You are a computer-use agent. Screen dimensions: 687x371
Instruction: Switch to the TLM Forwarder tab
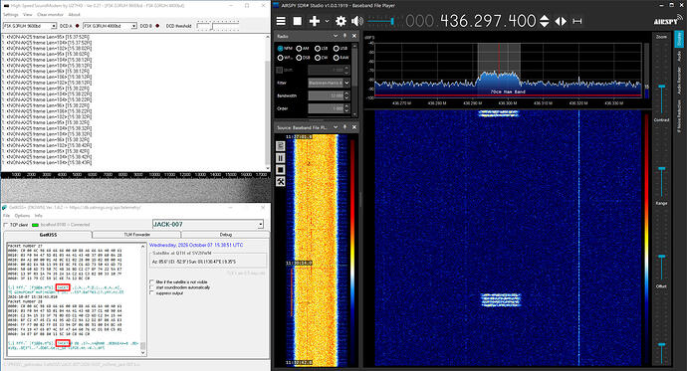(x=137, y=235)
